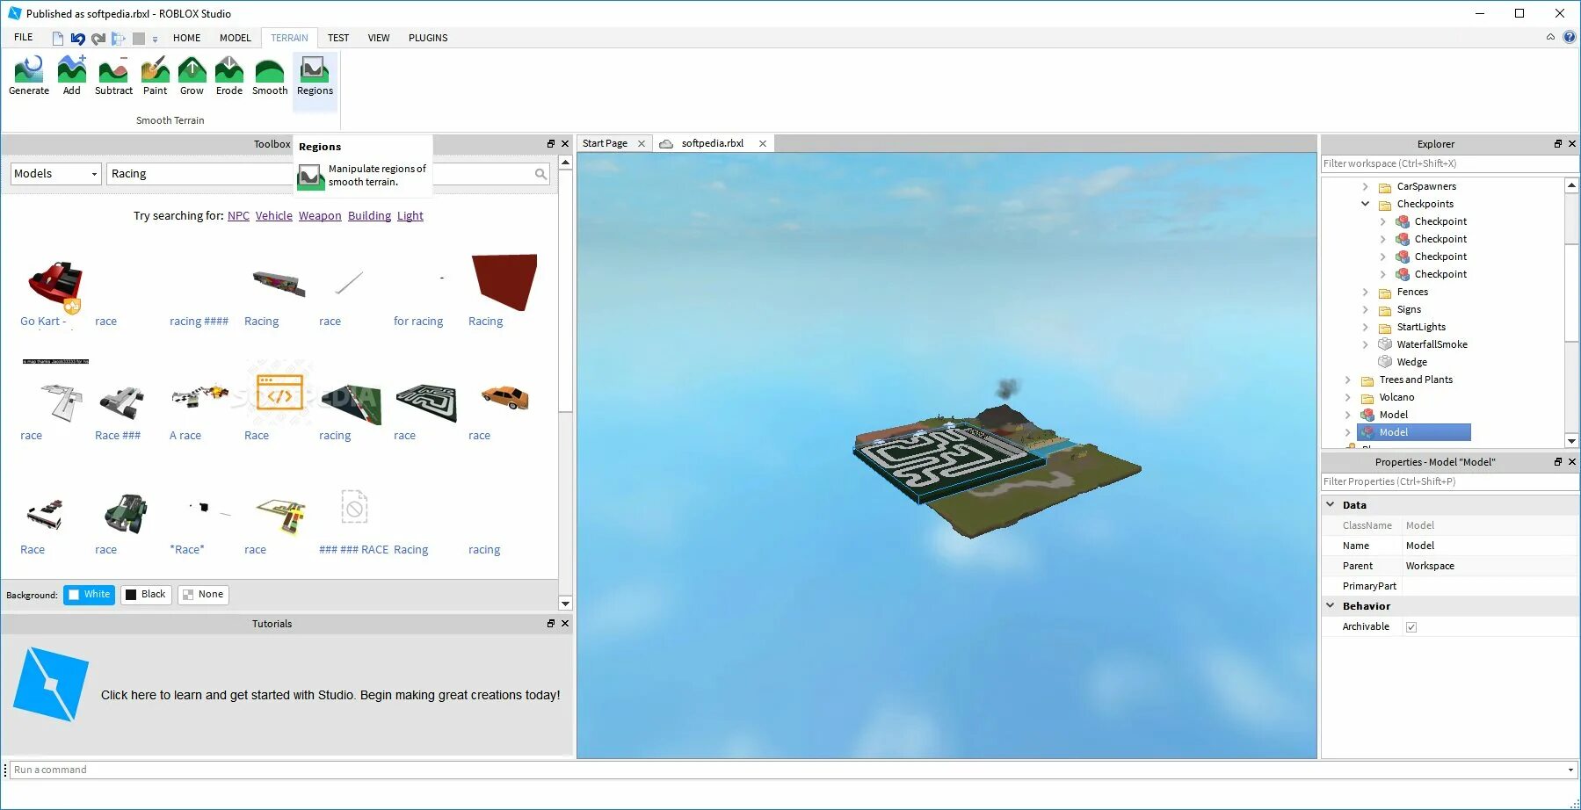Toggle the Archivable checkbox

pos(1411,627)
